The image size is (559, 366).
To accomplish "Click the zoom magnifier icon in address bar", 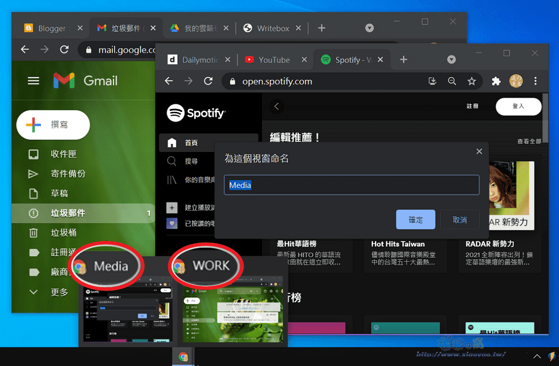I will tap(452, 81).
